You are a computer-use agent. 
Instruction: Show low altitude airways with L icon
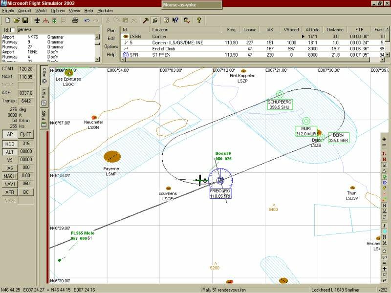(385, 153)
